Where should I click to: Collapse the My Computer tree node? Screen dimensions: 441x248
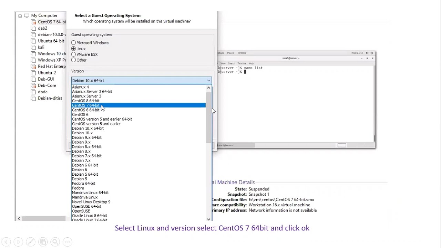tap(20, 16)
